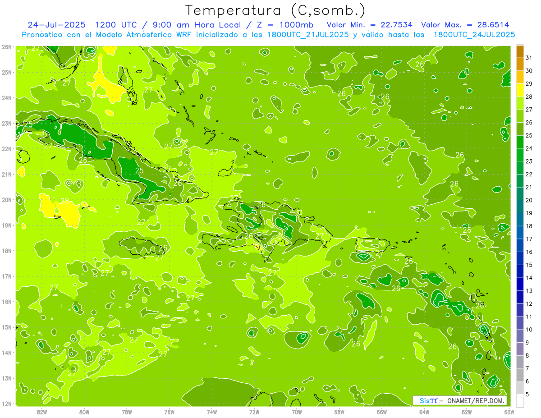Click the 62W longitude axis label
The width and height of the screenshot is (541, 418).
(x=467, y=412)
